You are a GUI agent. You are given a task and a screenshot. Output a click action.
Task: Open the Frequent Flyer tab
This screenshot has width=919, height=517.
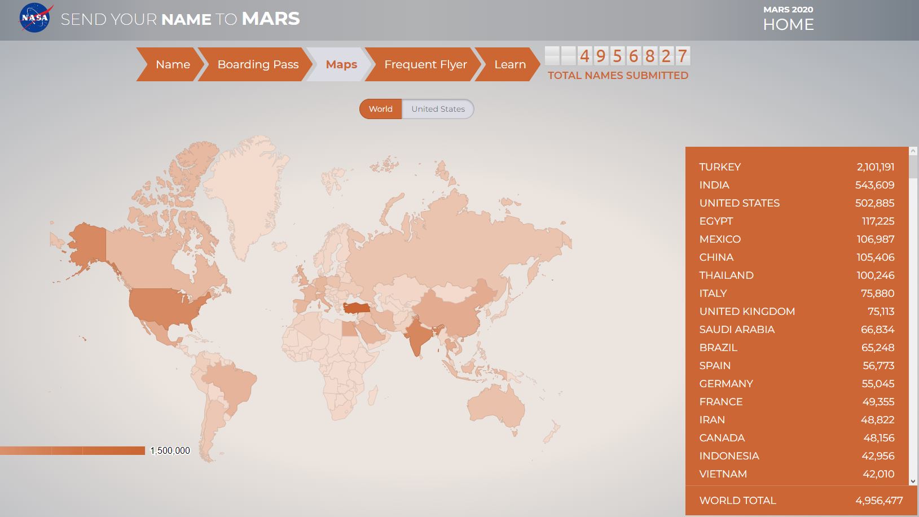click(x=424, y=64)
